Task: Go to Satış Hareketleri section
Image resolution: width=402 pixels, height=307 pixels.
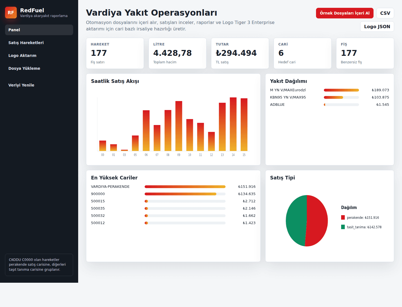Action: 39,43
